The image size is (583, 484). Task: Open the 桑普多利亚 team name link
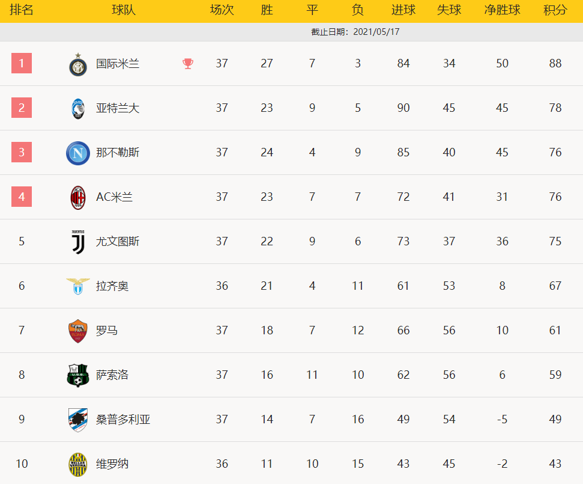tap(123, 420)
